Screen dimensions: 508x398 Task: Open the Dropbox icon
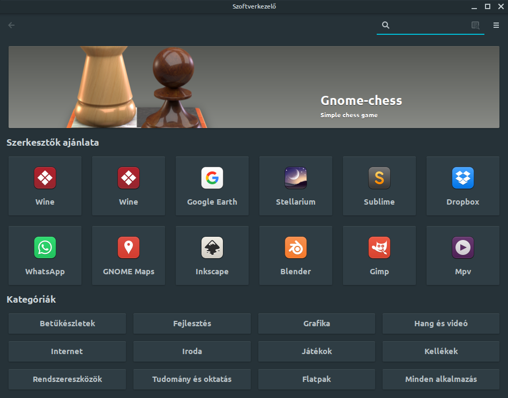463,178
